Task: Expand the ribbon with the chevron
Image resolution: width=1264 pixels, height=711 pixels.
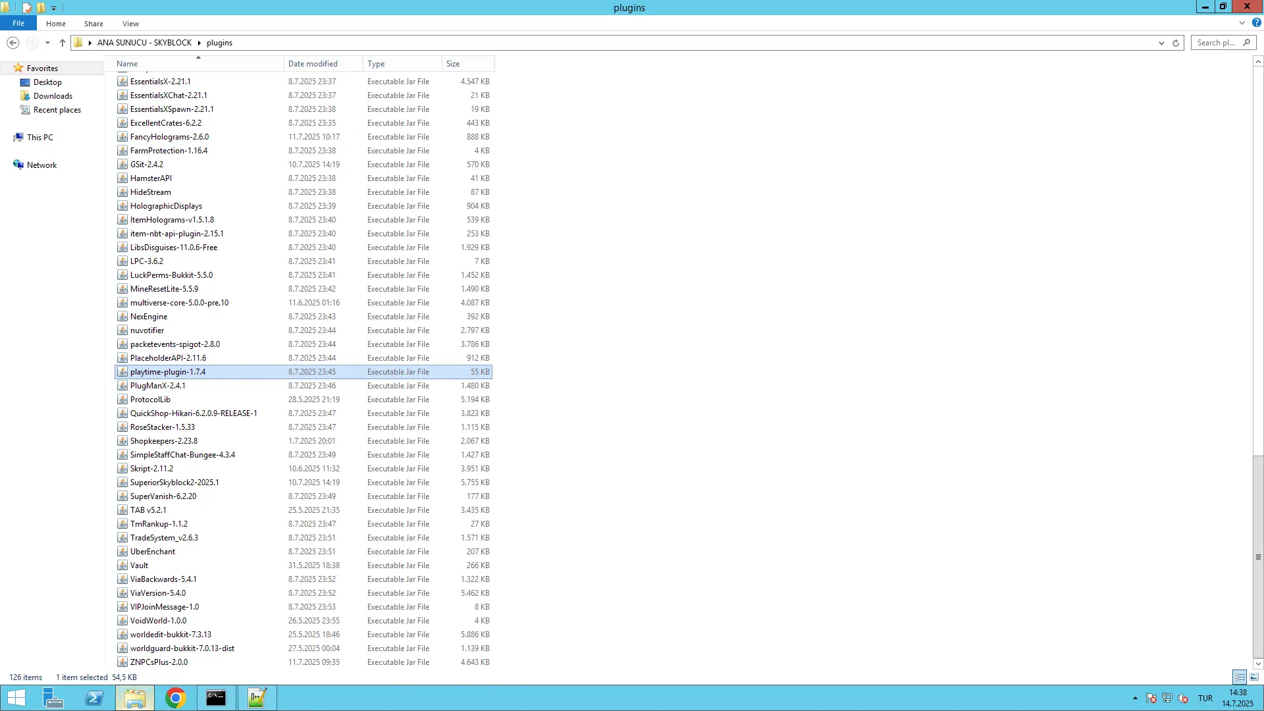Action: (x=1242, y=23)
